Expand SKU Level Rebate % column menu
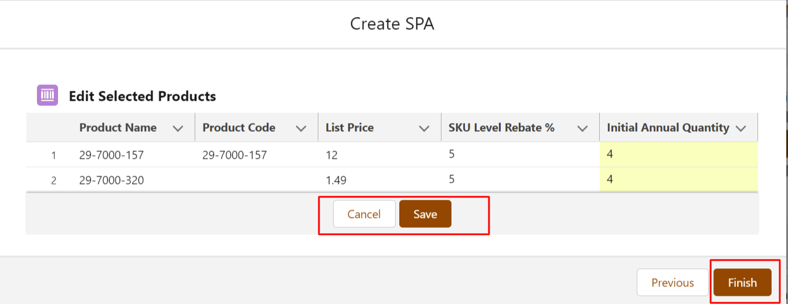788x304 pixels. (582, 128)
